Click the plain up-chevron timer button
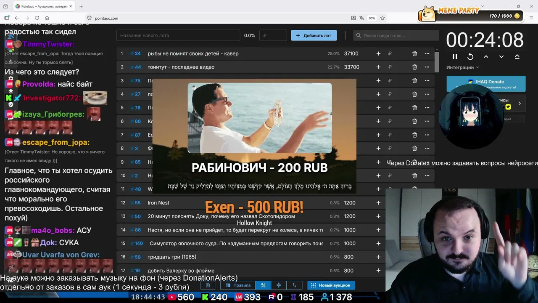The height and width of the screenshot is (303, 538). click(x=486, y=56)
